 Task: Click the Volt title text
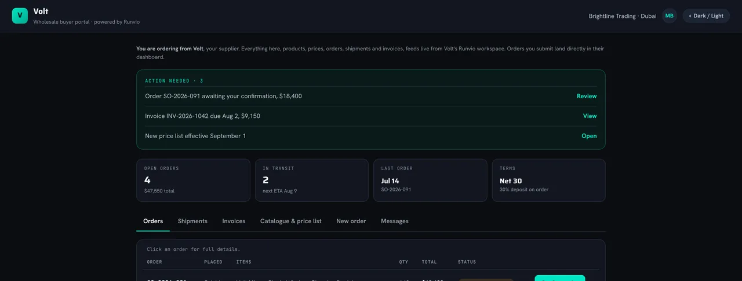click(41, 11)
